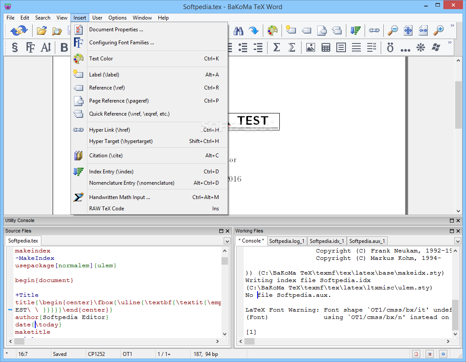Click the zoom in magnifier icon

point(438,30)
